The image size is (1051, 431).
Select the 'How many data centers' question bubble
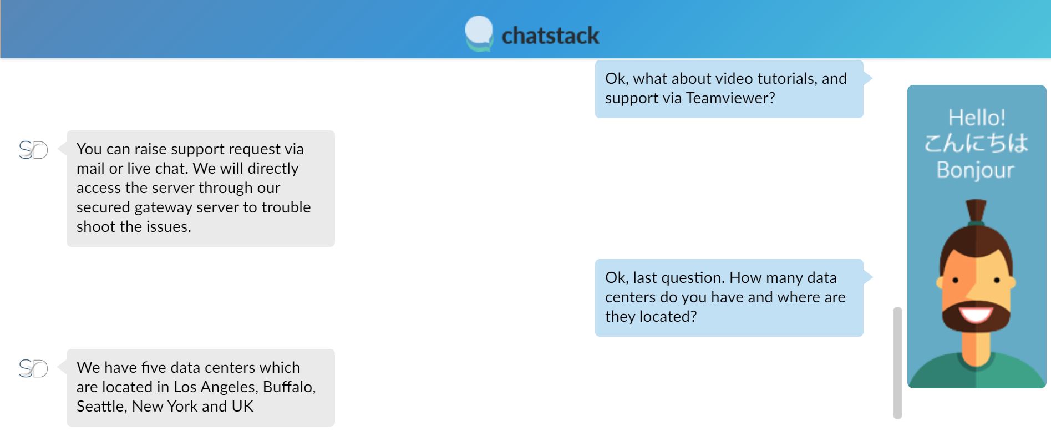coord(729,297)
